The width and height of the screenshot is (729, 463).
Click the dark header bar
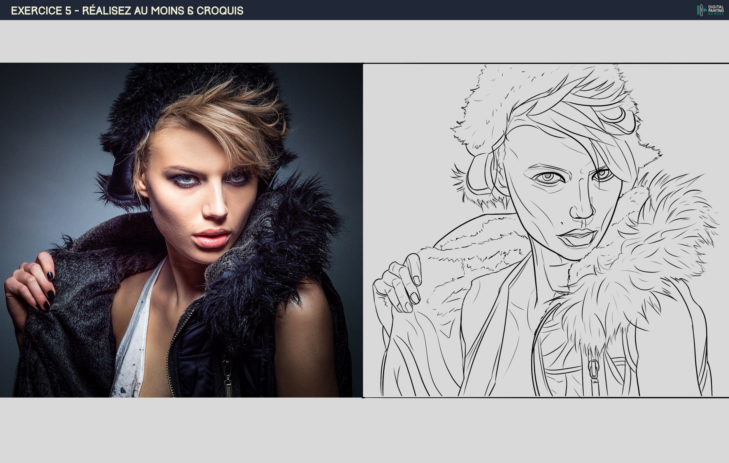tap(424, 10)
